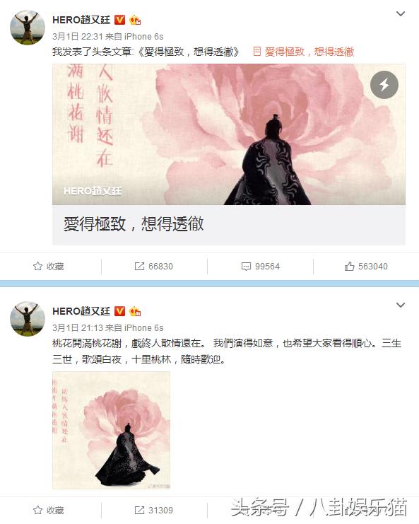Open HERO趙又廷 username in second post

pos(81,311)
